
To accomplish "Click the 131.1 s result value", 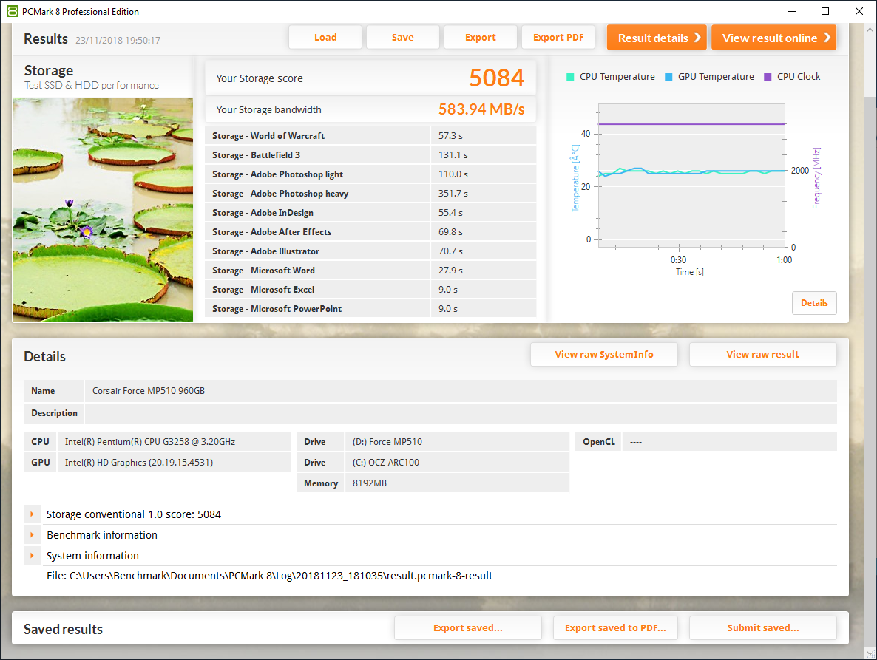I will pos(453,154).
